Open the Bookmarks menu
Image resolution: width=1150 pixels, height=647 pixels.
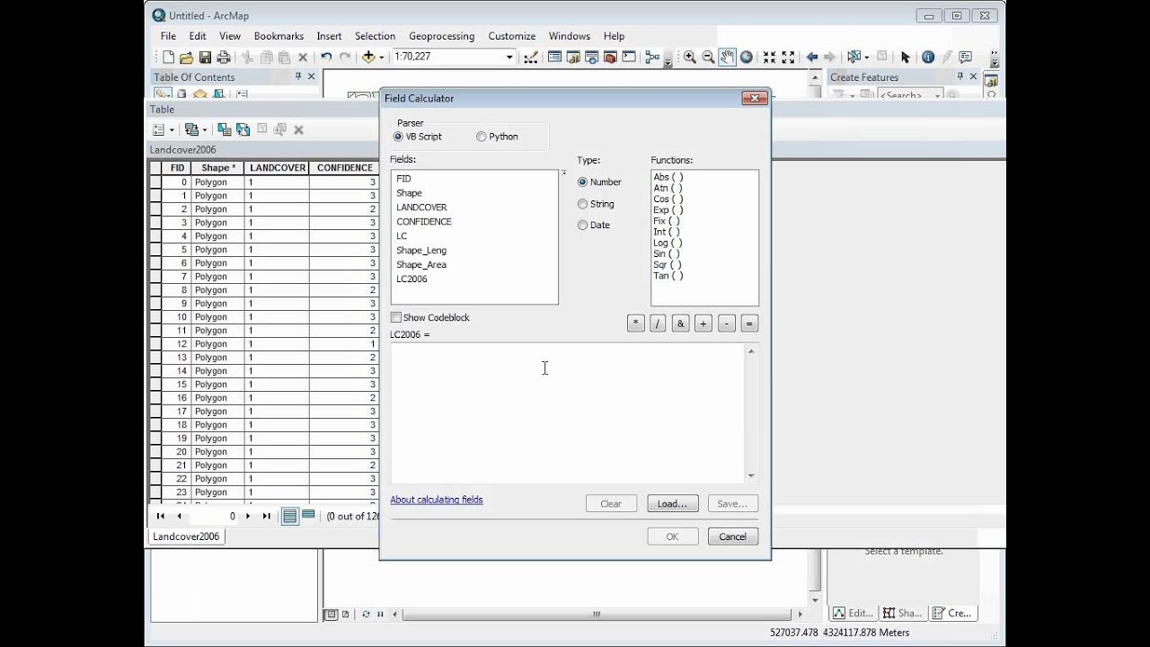279,36
